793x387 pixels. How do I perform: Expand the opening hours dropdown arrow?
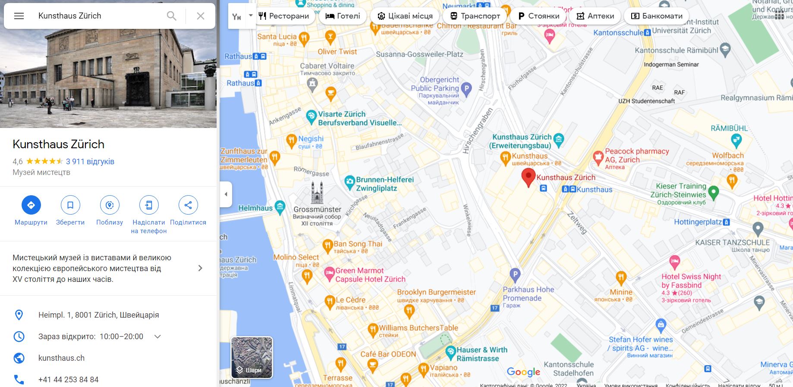(x=157, y=337)
